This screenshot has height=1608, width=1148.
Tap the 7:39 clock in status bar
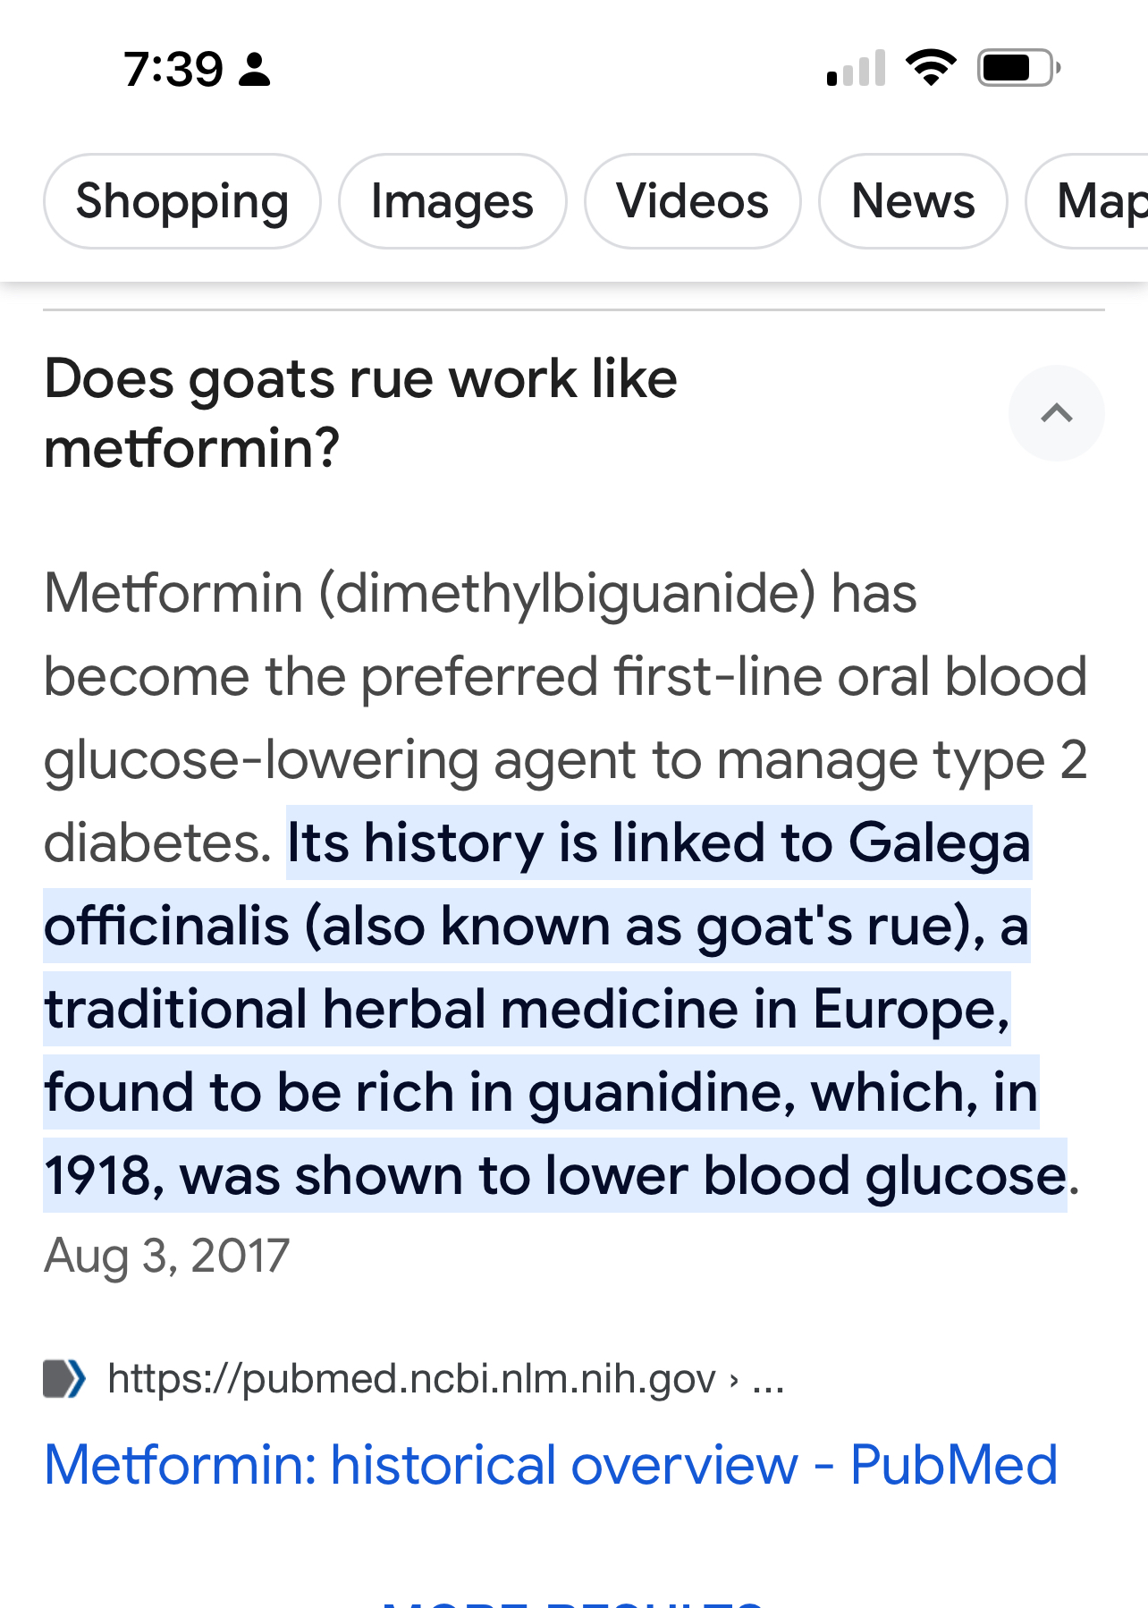(x=173, y=70)
